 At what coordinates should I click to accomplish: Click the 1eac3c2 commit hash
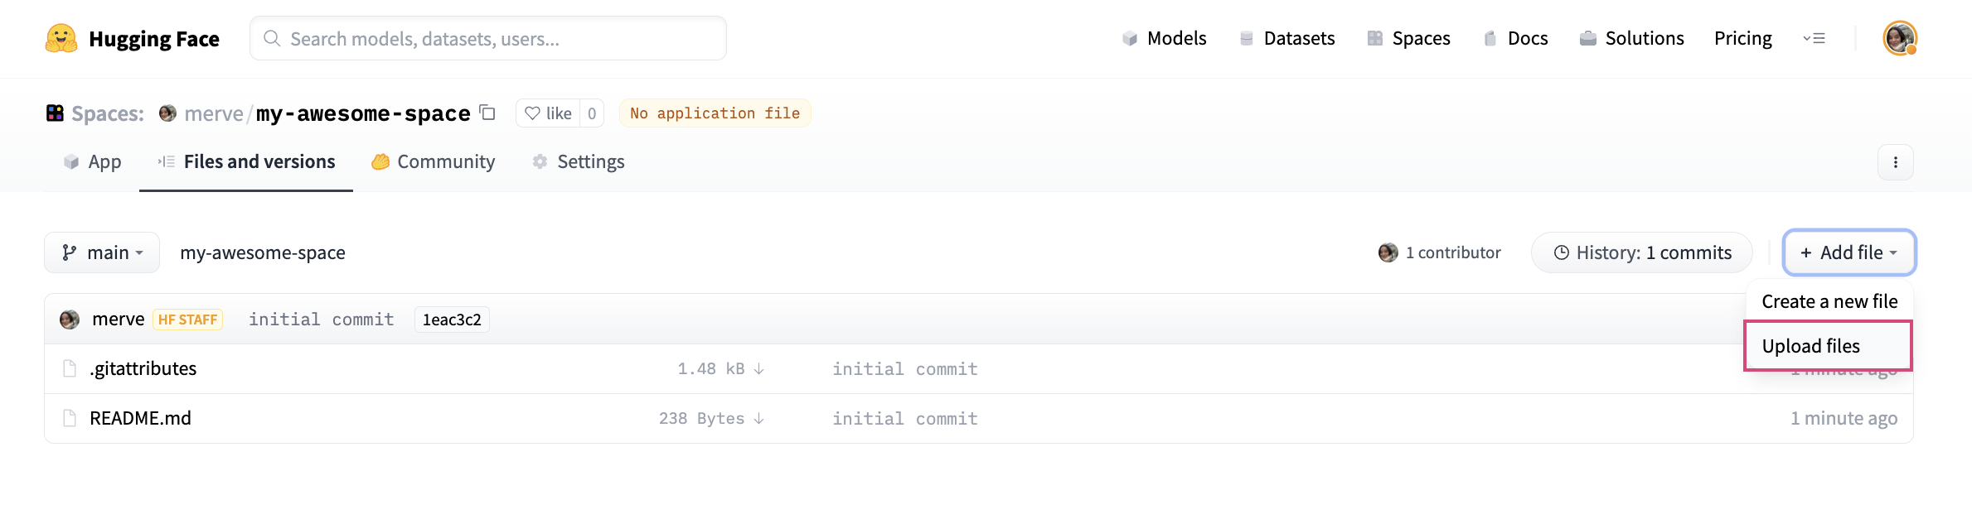tap(452, 320)
